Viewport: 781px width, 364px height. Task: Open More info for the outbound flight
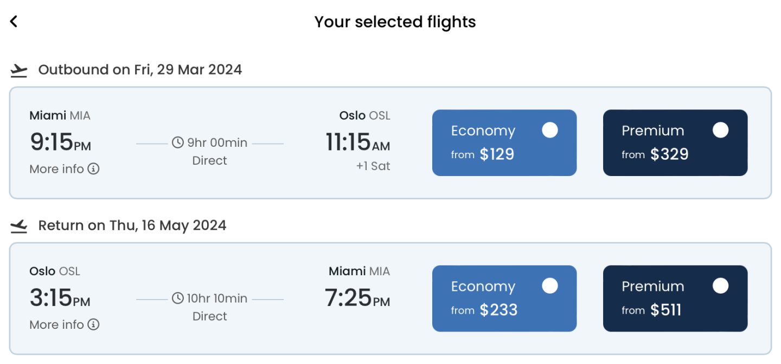57,169
